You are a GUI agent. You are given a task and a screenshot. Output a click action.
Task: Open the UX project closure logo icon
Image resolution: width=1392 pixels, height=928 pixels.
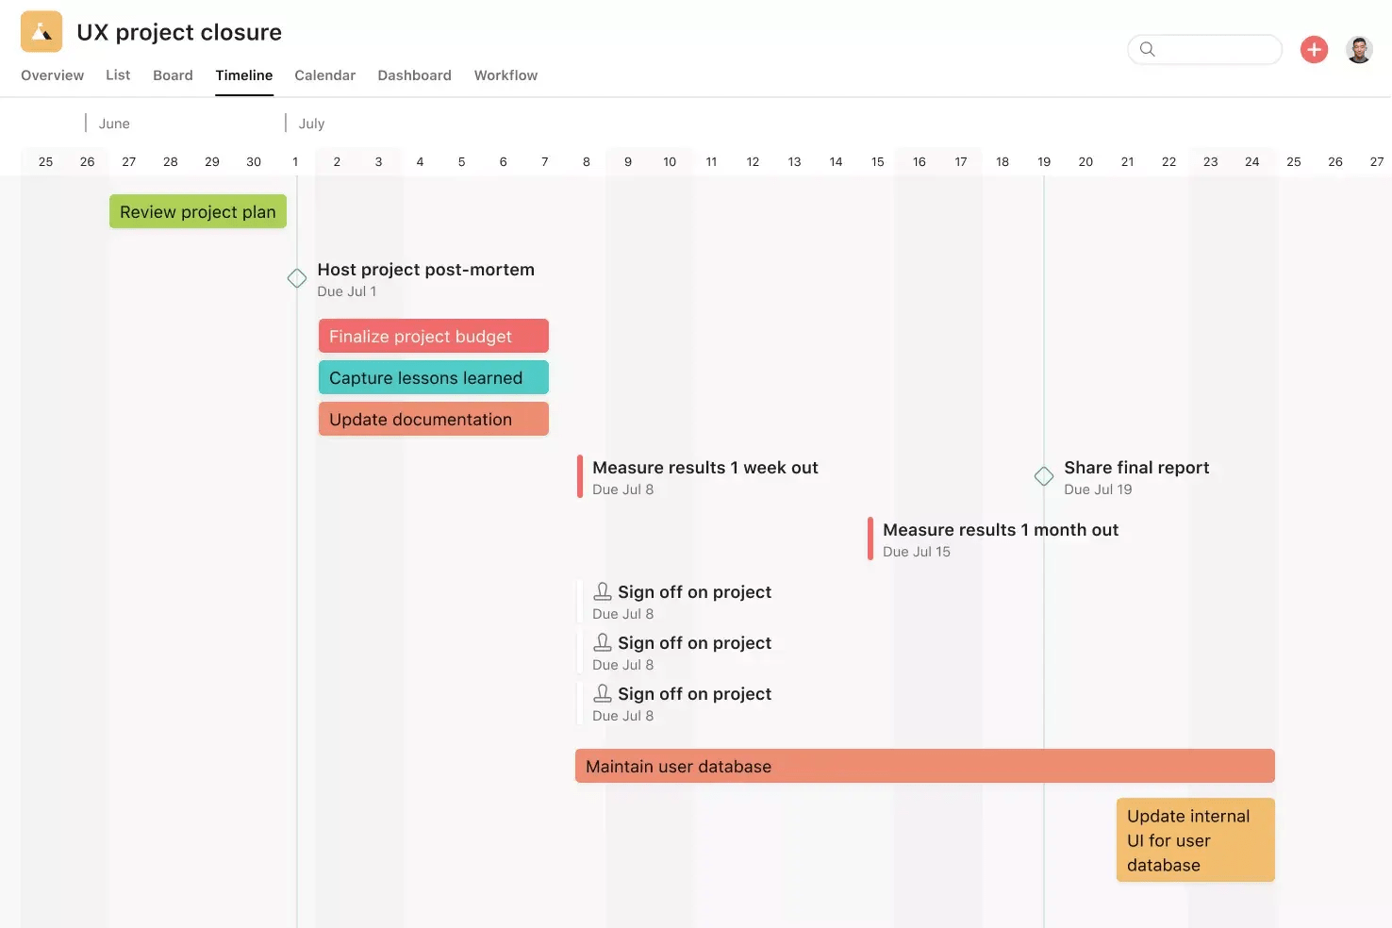(x=41, y=30)
